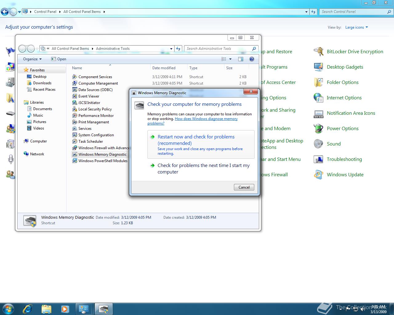Open Services gear icon
The image size is (394, 315).
[x=74, y=128]
